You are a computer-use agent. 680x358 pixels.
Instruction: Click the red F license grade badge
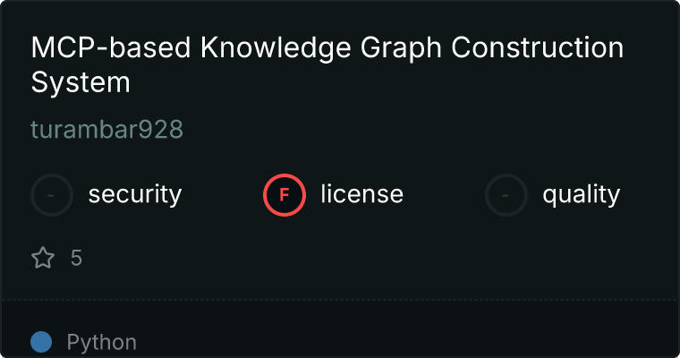[x=285, y=194]
